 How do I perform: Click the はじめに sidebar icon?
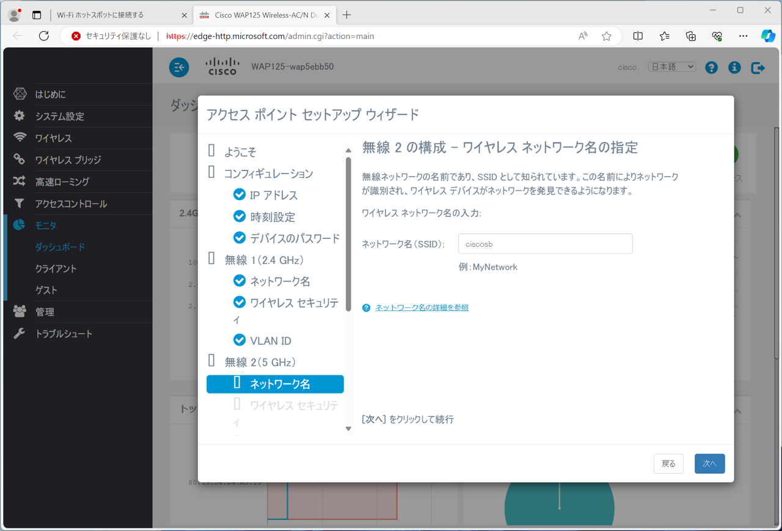click(x=20, y=94)
